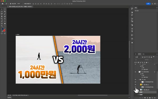Open the Adjustments panel icon in dock

pyautogui.click(x=132, y=12)
